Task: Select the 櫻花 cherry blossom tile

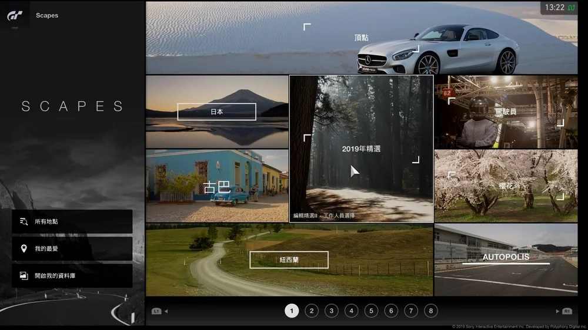Action: tap(506, 186)
